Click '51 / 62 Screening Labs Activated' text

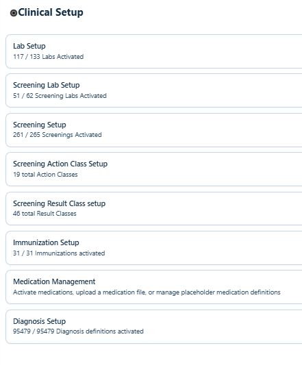(60, 96)
